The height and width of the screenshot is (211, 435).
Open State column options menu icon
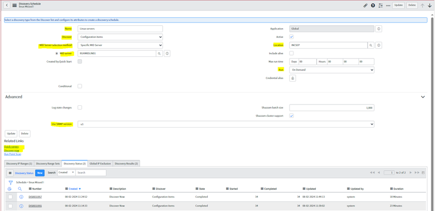pyautogui.click(x=197, y=189)
